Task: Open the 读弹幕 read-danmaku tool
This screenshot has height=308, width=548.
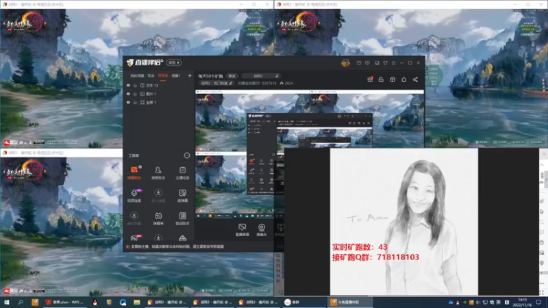Action: point(182,196)
